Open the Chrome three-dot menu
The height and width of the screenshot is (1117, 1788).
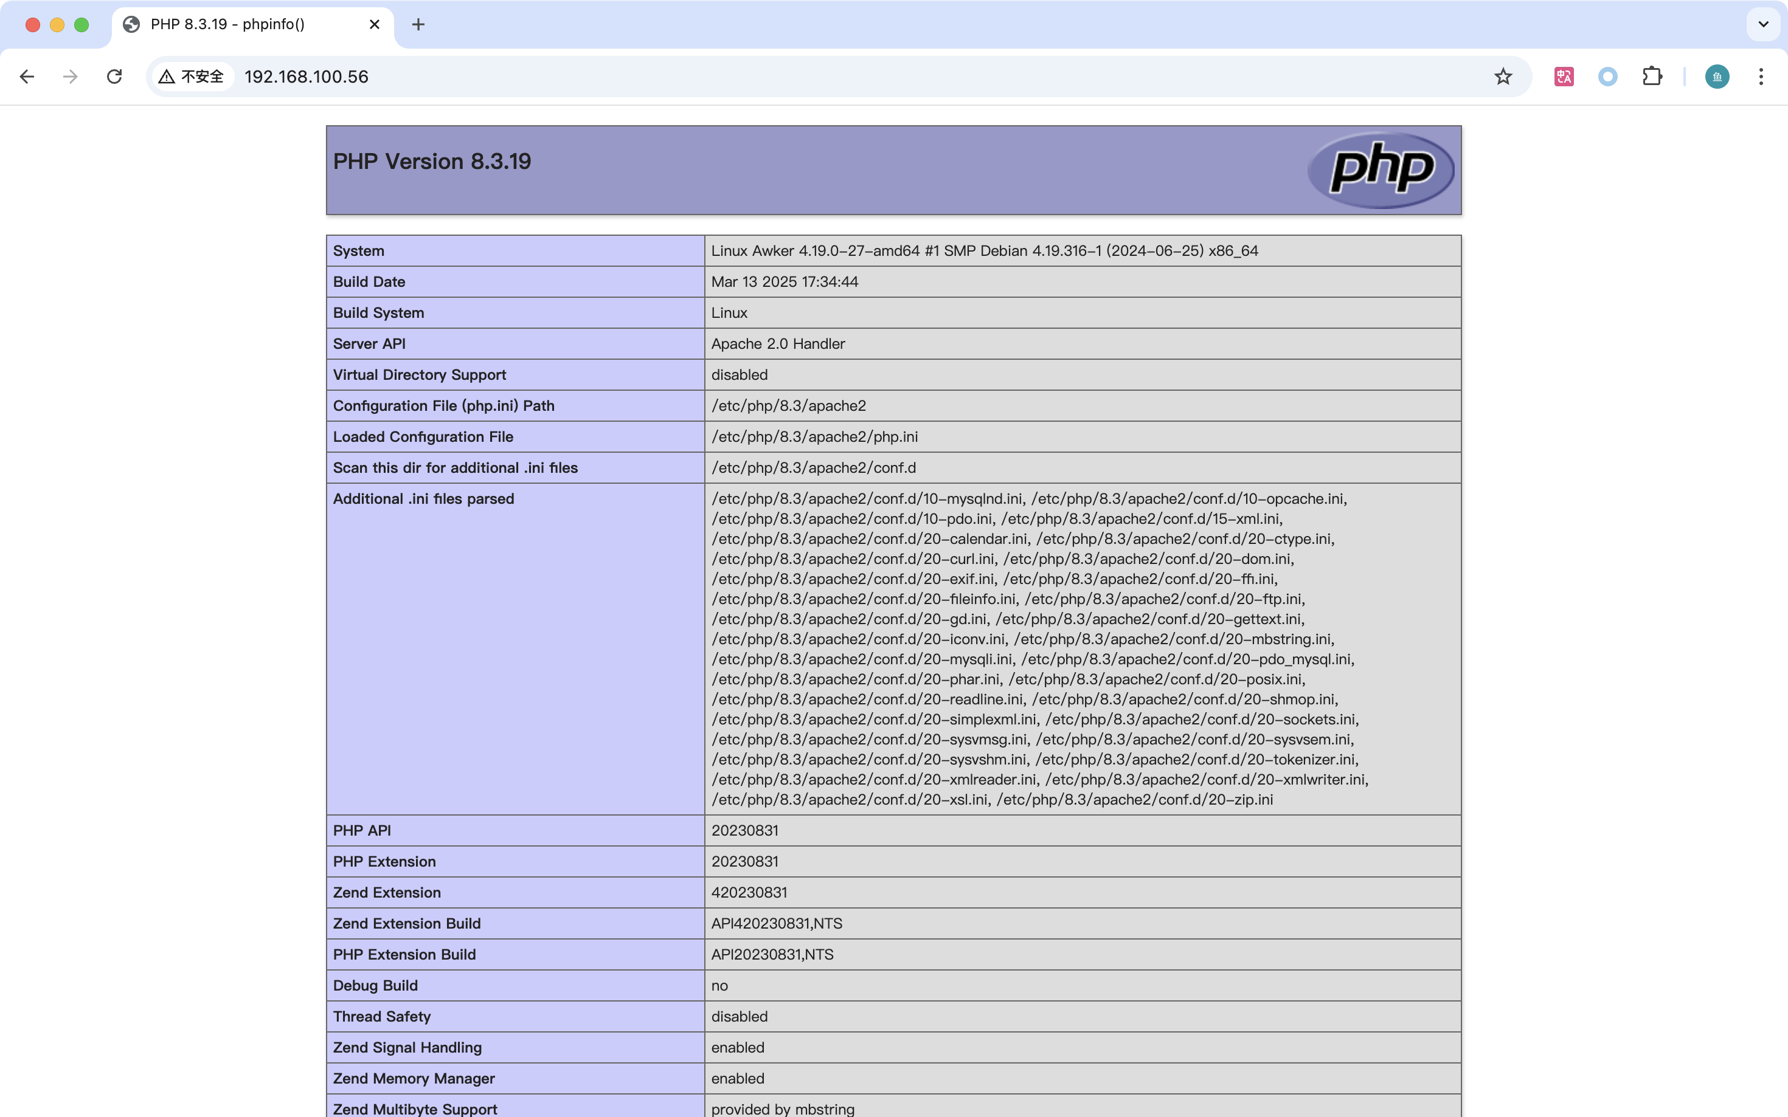tap(1761, 77)
